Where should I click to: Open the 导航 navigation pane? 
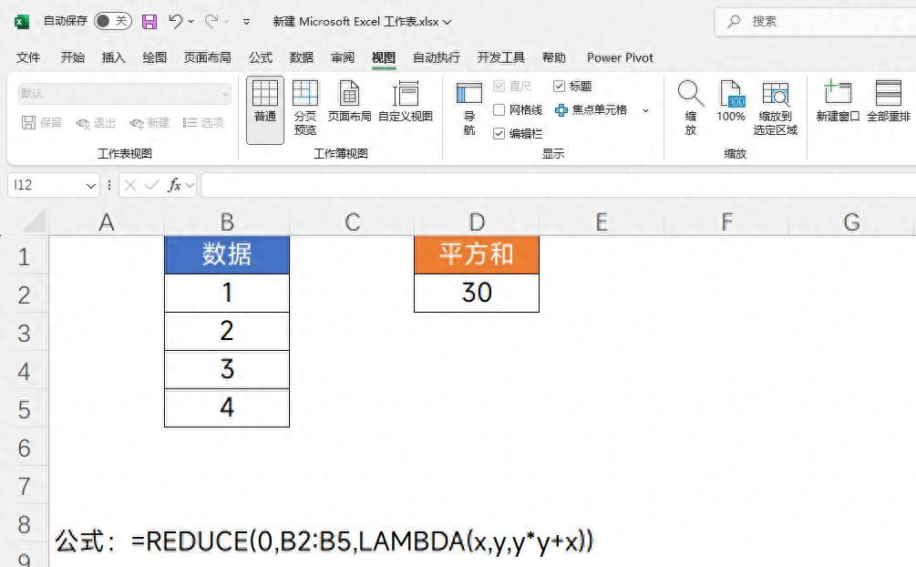coord(469,108)
